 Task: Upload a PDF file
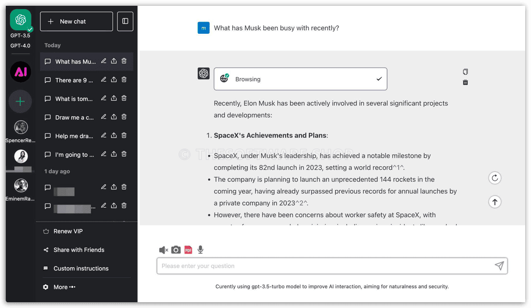tap(188, 250)
